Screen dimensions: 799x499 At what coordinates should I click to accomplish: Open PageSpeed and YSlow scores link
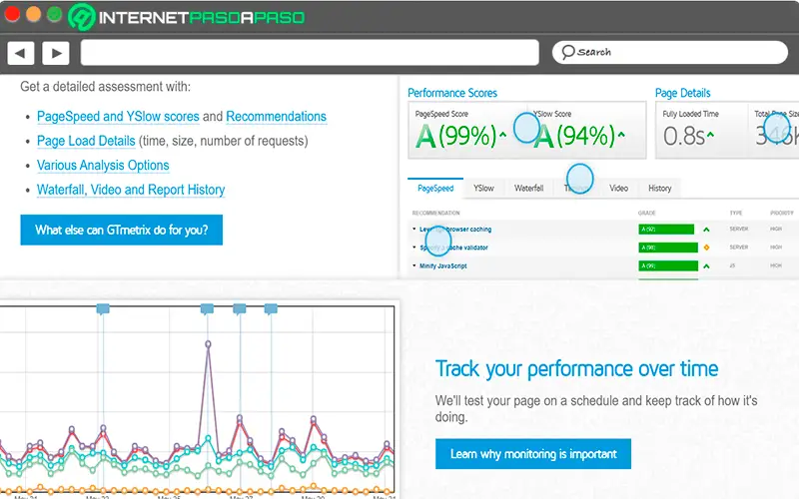click(x=118, y=117)
